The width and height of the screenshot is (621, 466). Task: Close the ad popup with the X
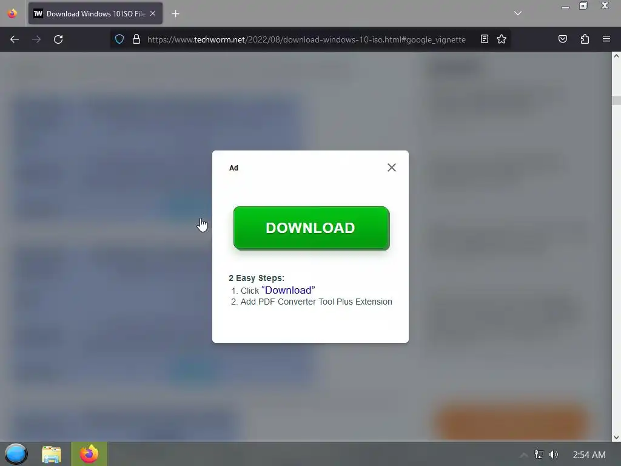coord(391,167)
